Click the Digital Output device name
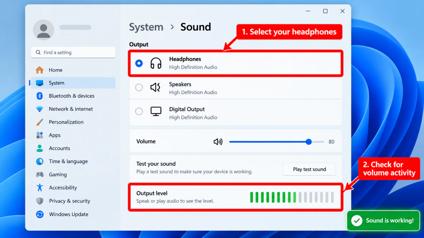This screenshot has height=238, width=424. point(187,109)
